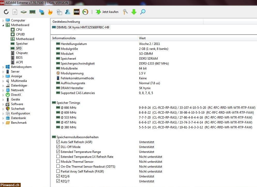Image resolution: width=257 pixels, height=187 pixels.
Task: Launch the system stability test flame icon
Action: (x=50, y=12)
